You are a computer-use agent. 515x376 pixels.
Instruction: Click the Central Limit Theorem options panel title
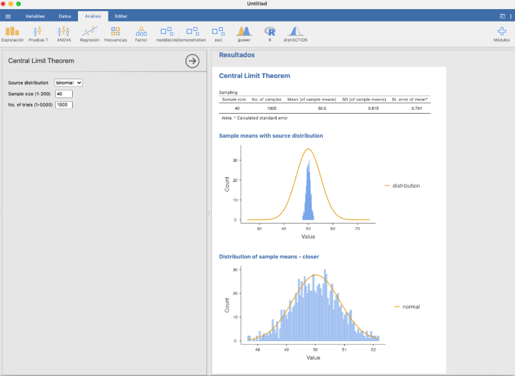[x=41, y=61]
